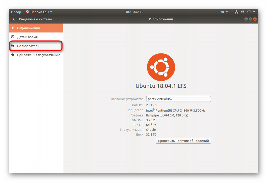Minimize the settings window
The height and width of the screenshot is (182, 267).
pos(246,19)
